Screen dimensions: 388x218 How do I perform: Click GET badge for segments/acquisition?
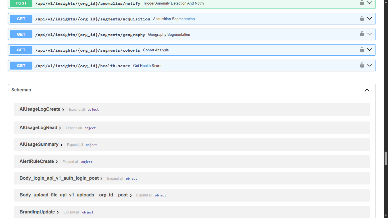(x=21, y=19)
